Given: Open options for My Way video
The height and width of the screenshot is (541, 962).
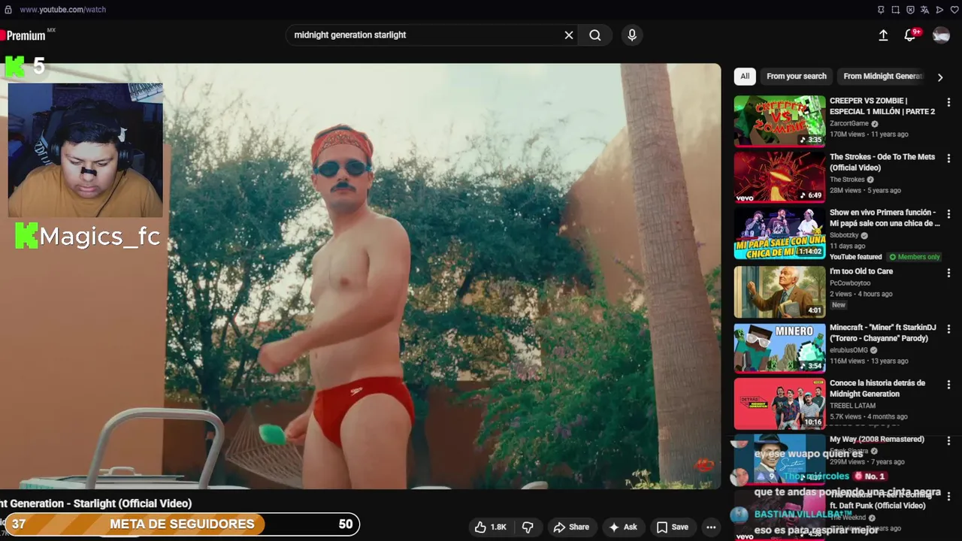Looking at the screenshot, I should pyautogui.click(x=948, y=441).
